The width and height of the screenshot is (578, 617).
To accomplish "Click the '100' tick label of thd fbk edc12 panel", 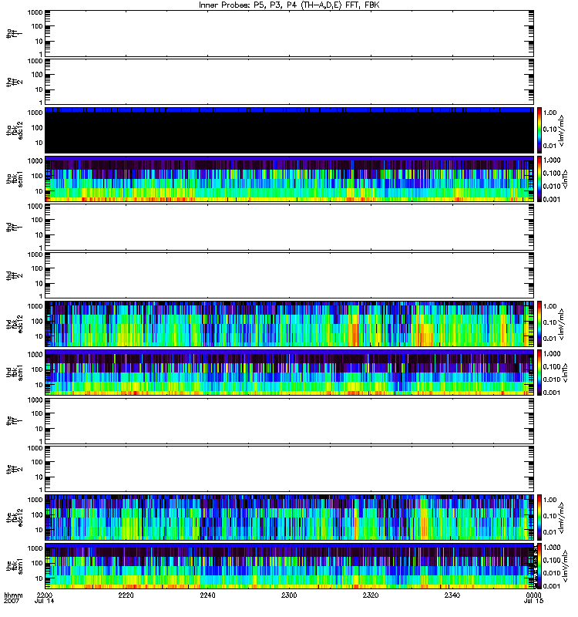I will (x=36, y=321).
